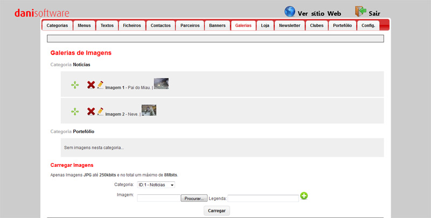This screenshot has height=218, width=431.
Task: Switch to the Config. tab
Action: click(368, 25)
